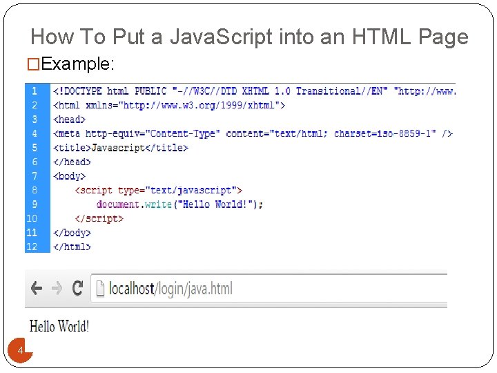497x373 pixels.
Task: Reload the page with refresh icon
Action: 77,288
